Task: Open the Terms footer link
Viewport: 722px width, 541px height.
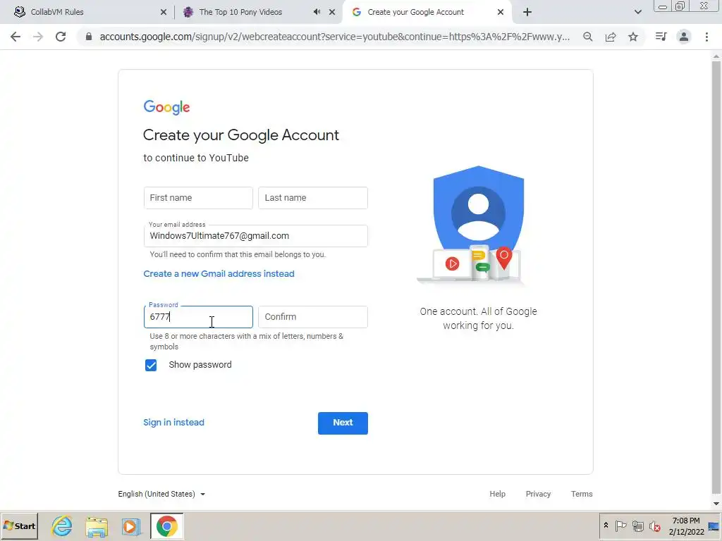Action: [x=582, y=494]
